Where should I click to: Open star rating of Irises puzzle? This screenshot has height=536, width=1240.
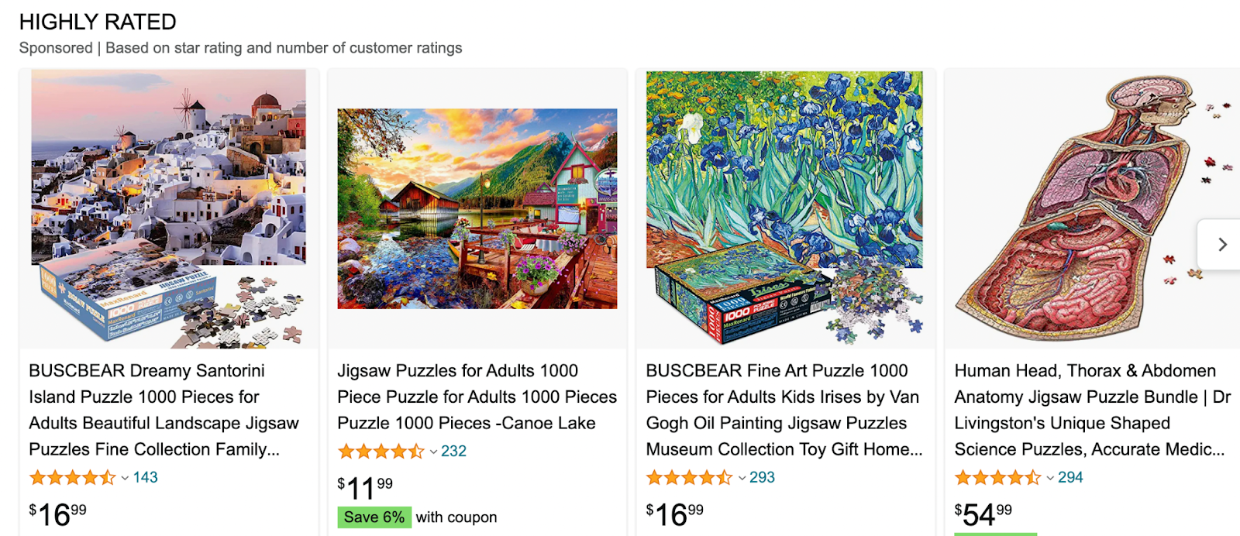(x=689, y=478)
